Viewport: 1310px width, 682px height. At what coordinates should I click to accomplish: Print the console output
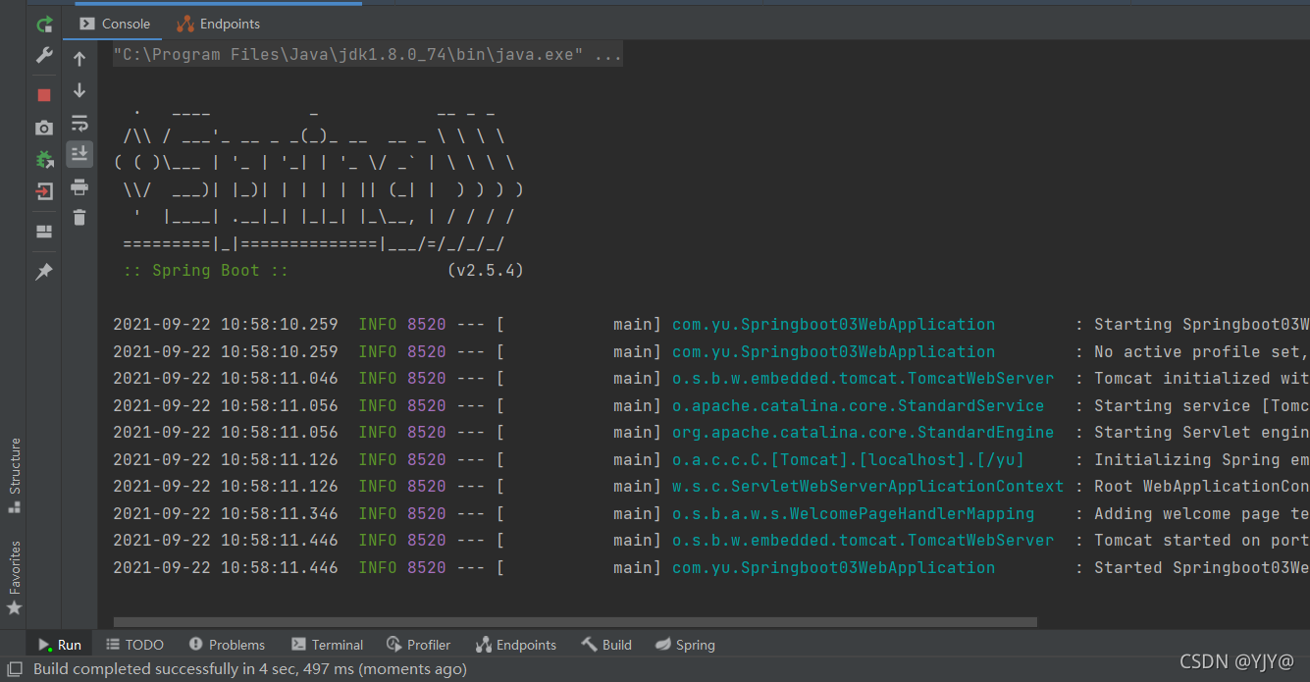(x=79, y=186)
